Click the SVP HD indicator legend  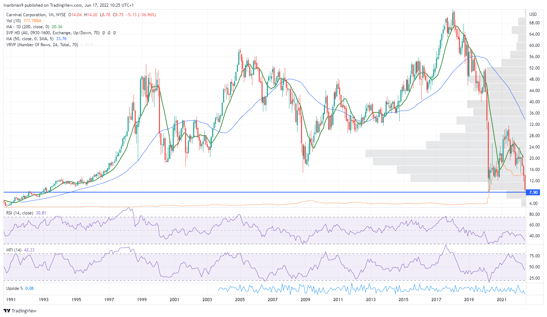[x=53, y=33]
